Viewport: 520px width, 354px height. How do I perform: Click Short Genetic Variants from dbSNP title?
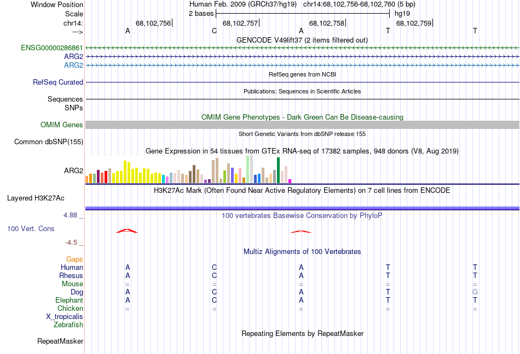302,134
